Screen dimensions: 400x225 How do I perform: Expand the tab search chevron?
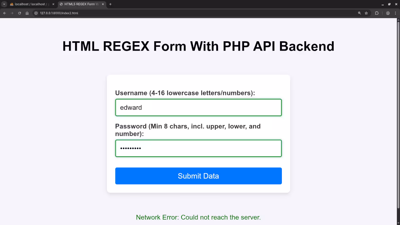pos(4,4)
